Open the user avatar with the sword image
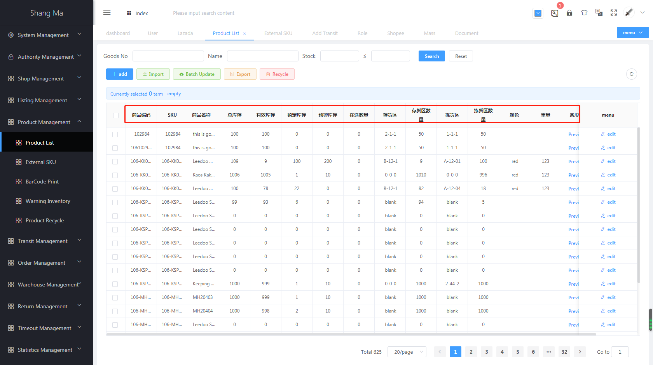653x365 pixels. pyautogui.click(x=629, y=12)
